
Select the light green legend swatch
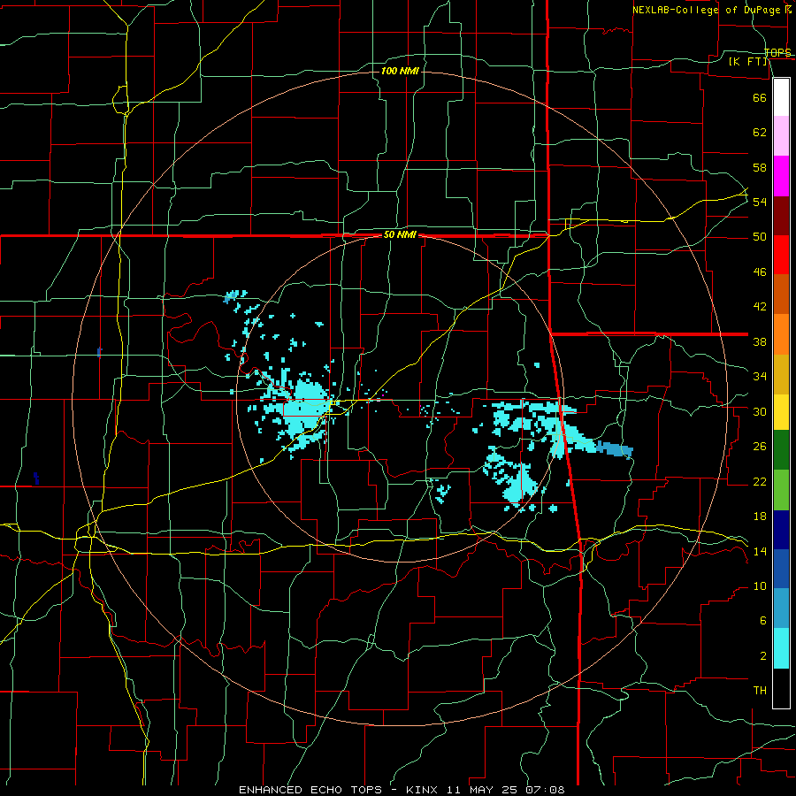pos(781,490)
